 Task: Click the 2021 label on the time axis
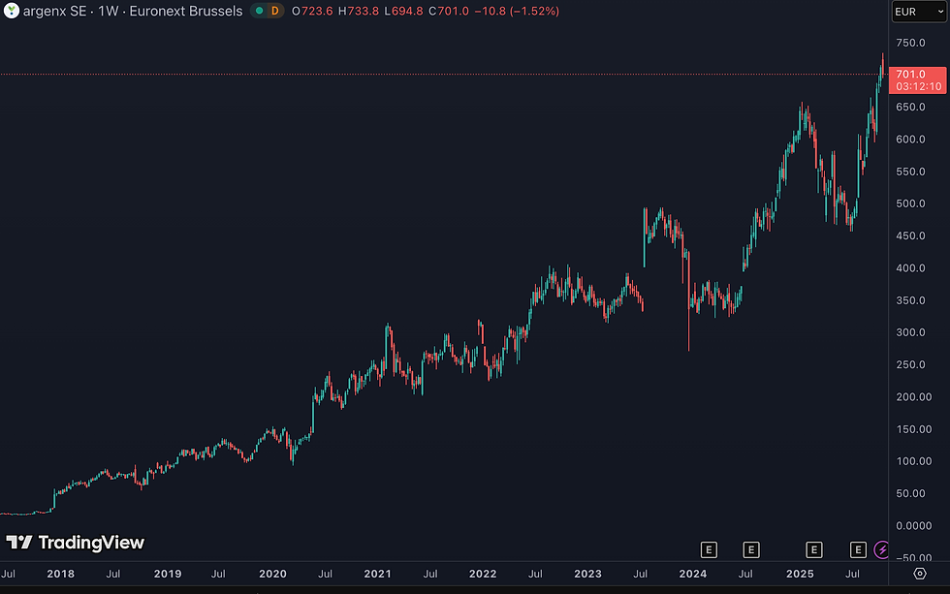click(x=377, y=574)
